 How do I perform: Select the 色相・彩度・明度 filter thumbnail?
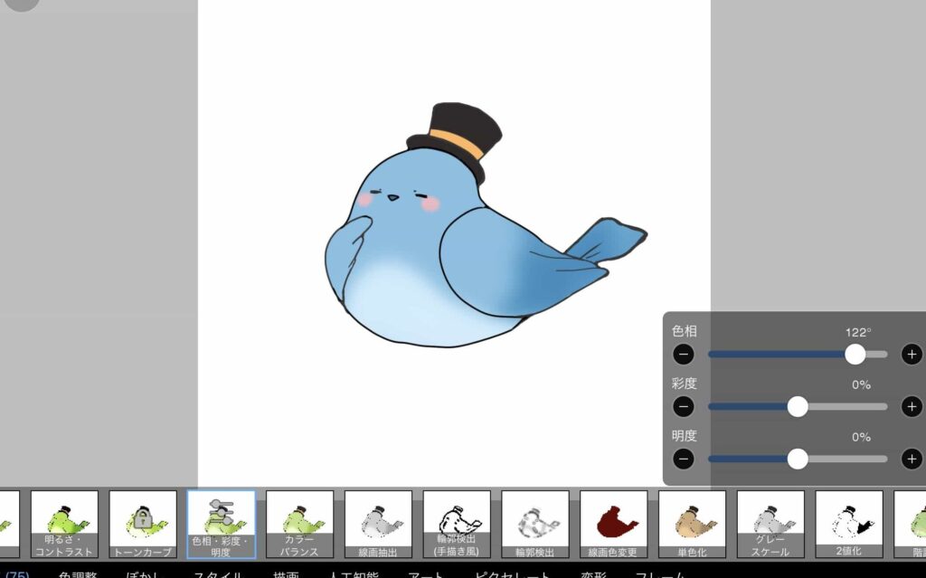[222, 524]
